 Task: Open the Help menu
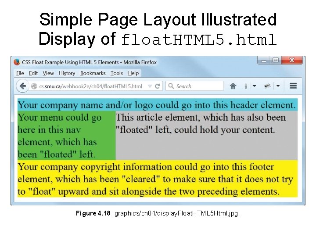click(133, 73)
